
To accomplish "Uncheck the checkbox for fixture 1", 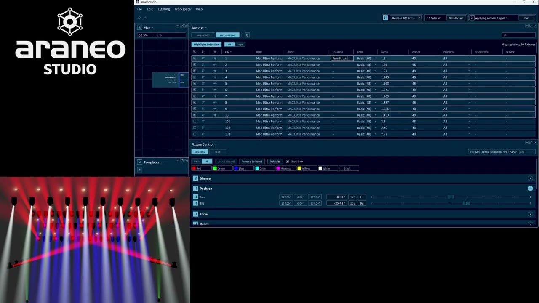I will [195, 58].
